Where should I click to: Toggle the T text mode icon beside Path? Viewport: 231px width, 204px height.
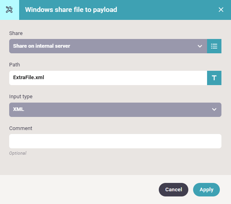pos(214,78)
